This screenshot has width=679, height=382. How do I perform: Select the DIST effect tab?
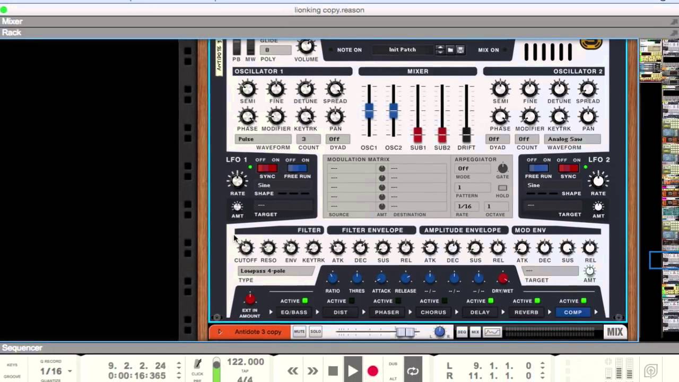pos(341,312)
